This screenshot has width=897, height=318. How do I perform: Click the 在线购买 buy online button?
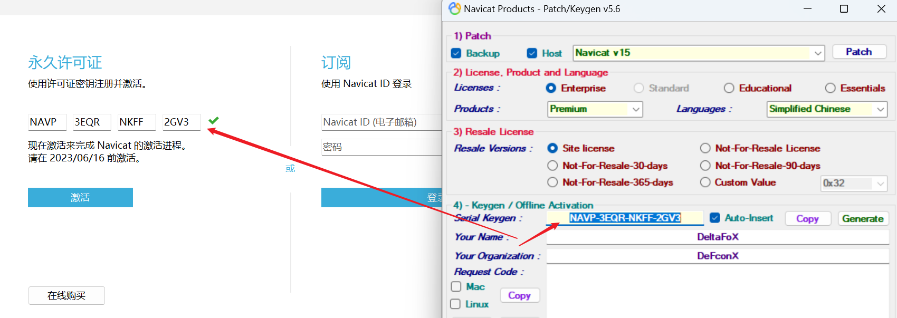pos(66,296)
